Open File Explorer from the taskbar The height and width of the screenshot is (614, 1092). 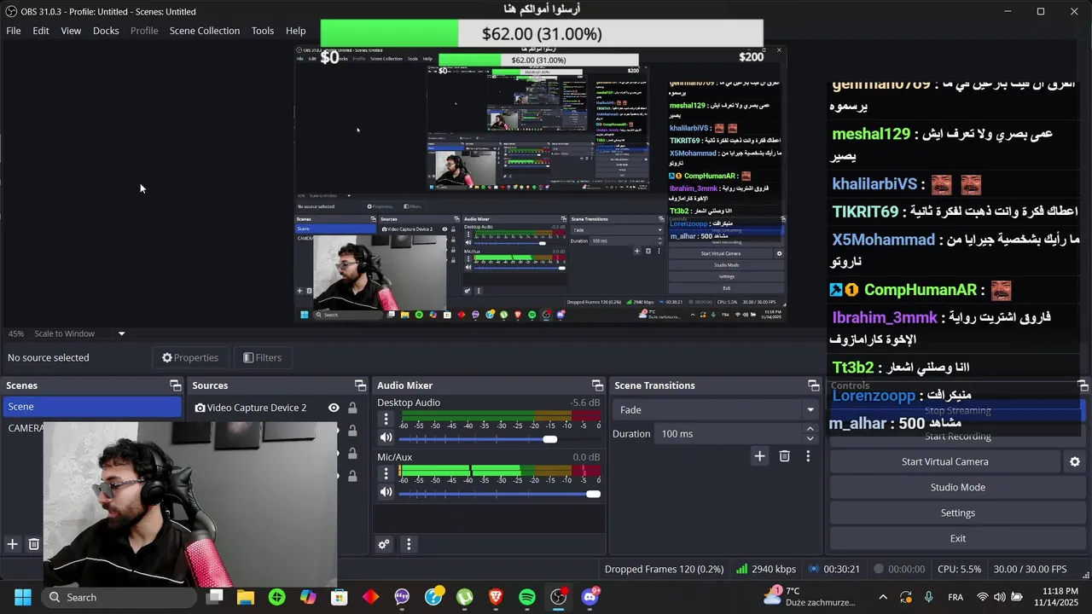246,597
